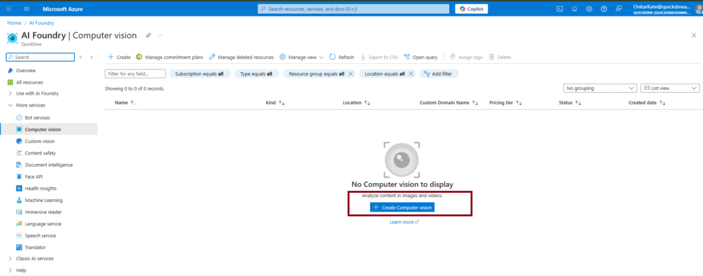703x276 pixels.
Task: Click the sidebar Search field
Action: (41, 58)
